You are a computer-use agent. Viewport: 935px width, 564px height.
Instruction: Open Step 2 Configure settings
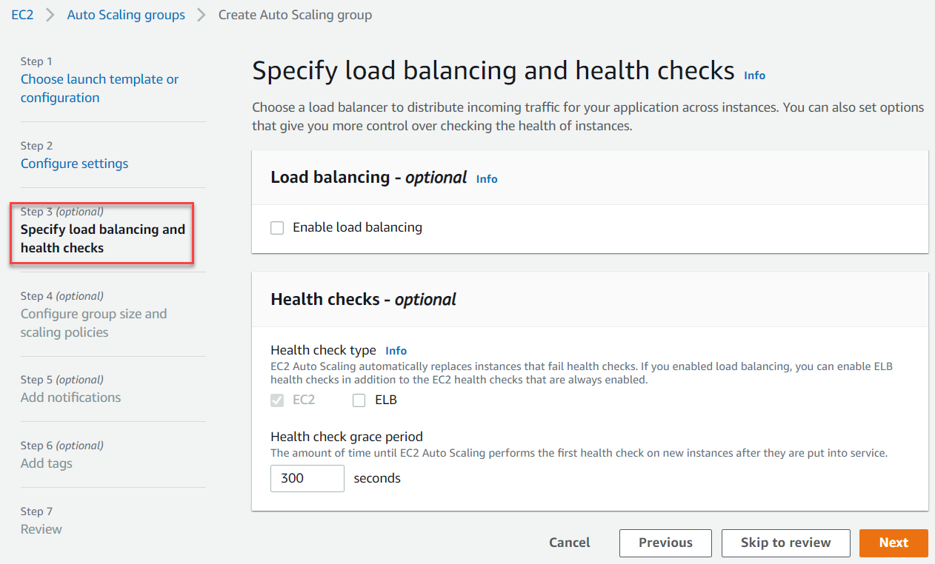click(74, 164)
